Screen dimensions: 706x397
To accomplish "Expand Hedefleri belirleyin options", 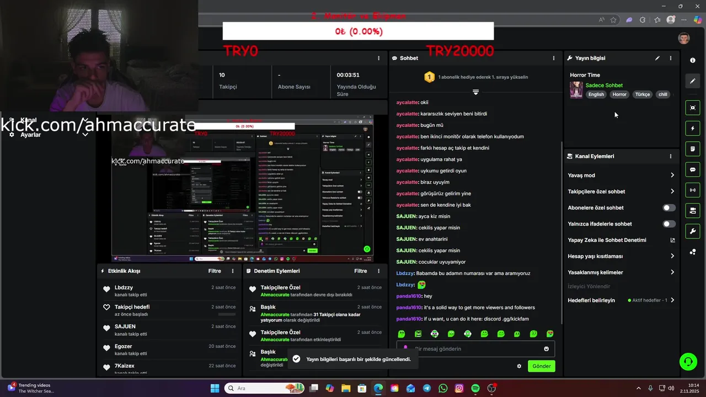I will (672, 301).
